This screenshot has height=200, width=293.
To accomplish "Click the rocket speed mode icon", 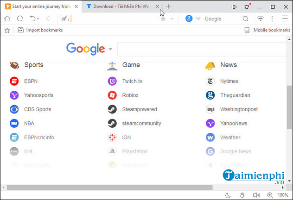I will click(x=64, y=19).
